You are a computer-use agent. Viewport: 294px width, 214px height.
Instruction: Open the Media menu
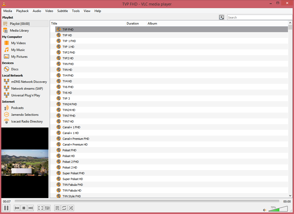click(8, 11)
